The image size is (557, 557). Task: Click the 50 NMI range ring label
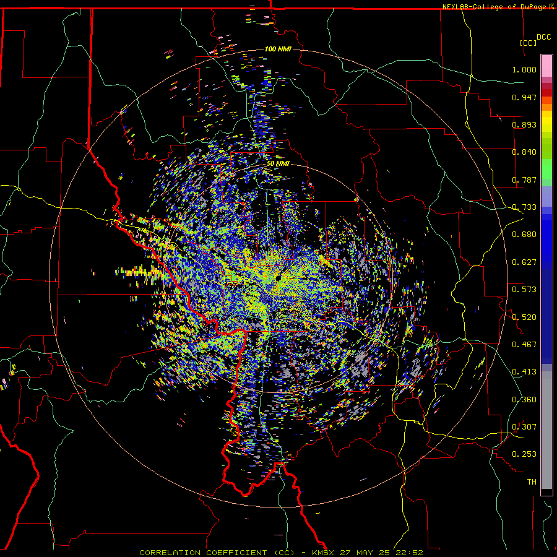278,164
